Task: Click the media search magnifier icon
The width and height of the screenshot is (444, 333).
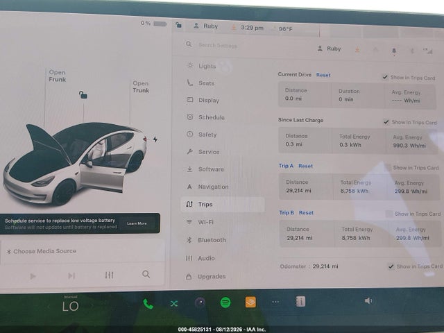Action: pos(146,274)
